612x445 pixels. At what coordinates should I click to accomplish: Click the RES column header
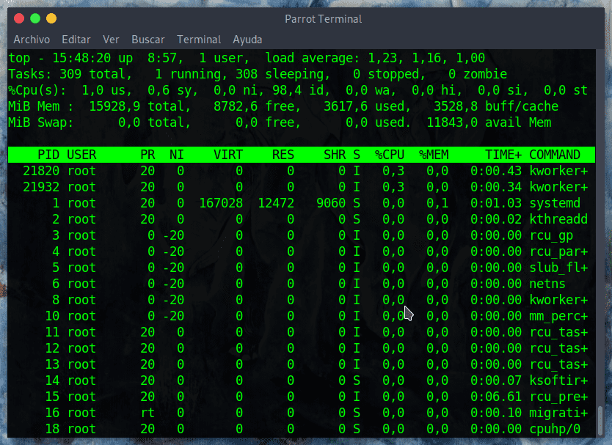283,155
